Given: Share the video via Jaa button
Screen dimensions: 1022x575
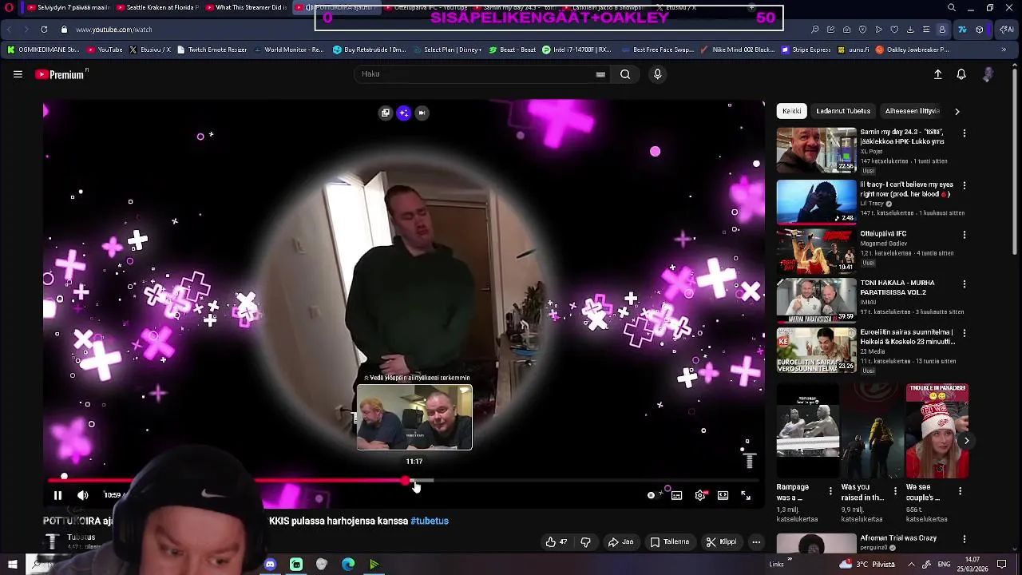Looking at the screenshot, I should pyautogui.click(x=620, y=542).
